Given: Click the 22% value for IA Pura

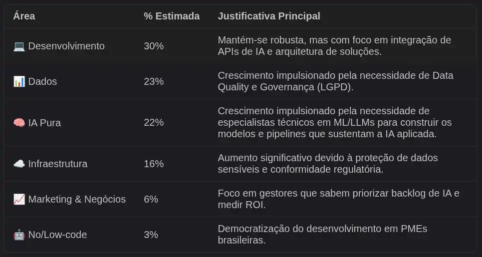Looking at the screenshot, I should click(x=154, y=123).
